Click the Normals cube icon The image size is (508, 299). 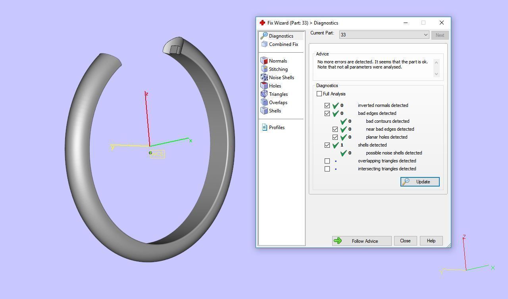click(x=264, y=61)
